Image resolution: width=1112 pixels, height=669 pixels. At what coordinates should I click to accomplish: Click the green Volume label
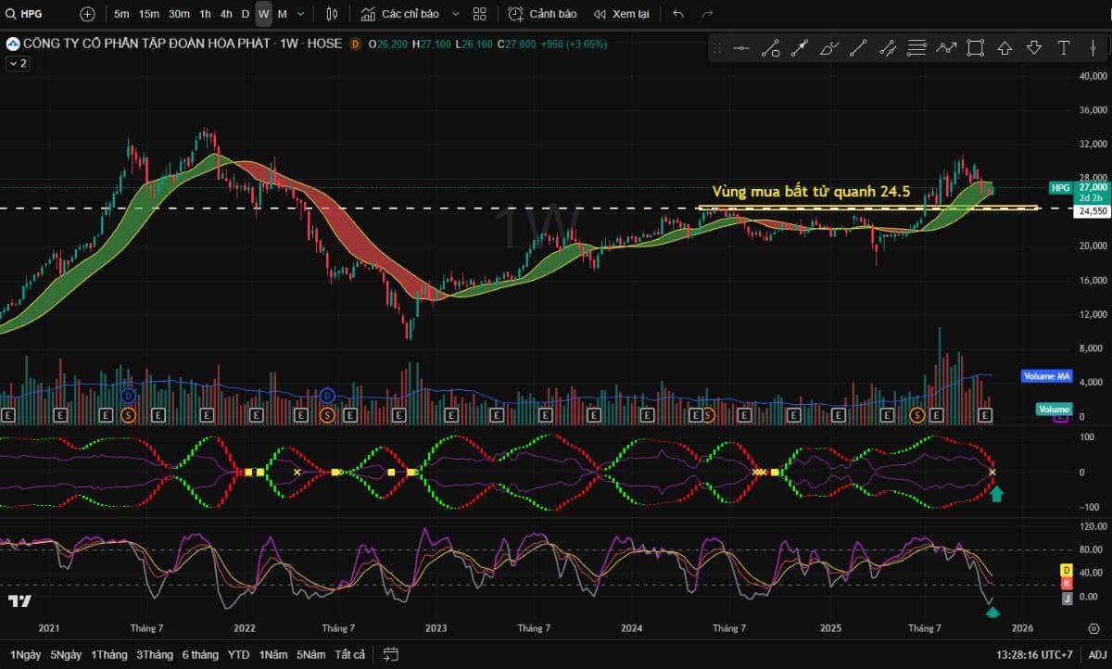[1054, 409]
